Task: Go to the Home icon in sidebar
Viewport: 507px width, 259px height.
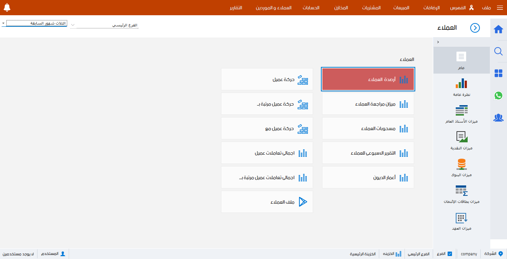Action: click(x=498, y=29)
